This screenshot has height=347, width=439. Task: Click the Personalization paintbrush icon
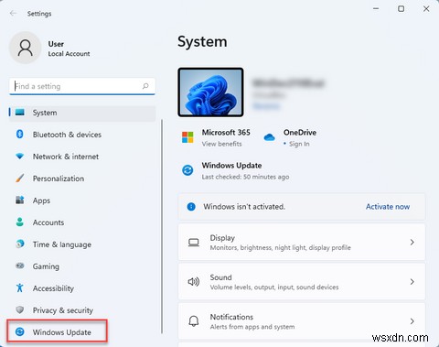pos(20,179)
